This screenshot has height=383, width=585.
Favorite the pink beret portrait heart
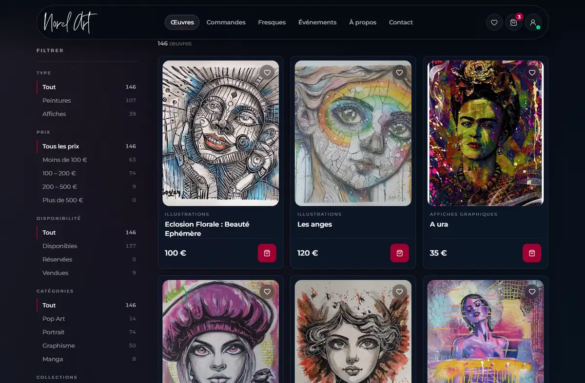tap(267, 292)
